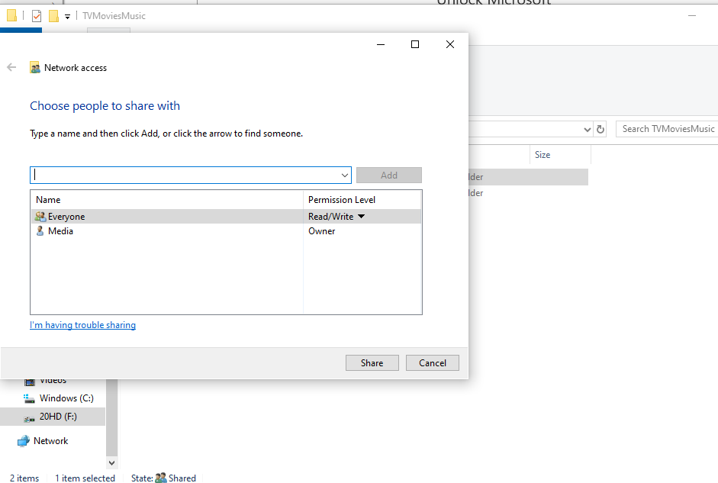718x483 pixels.
Task: Expand the name combo box arrow
Action: (345, 175)
